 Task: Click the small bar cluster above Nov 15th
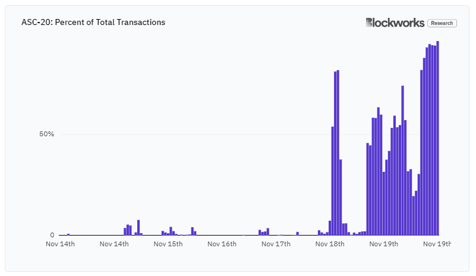pos(169,231)
